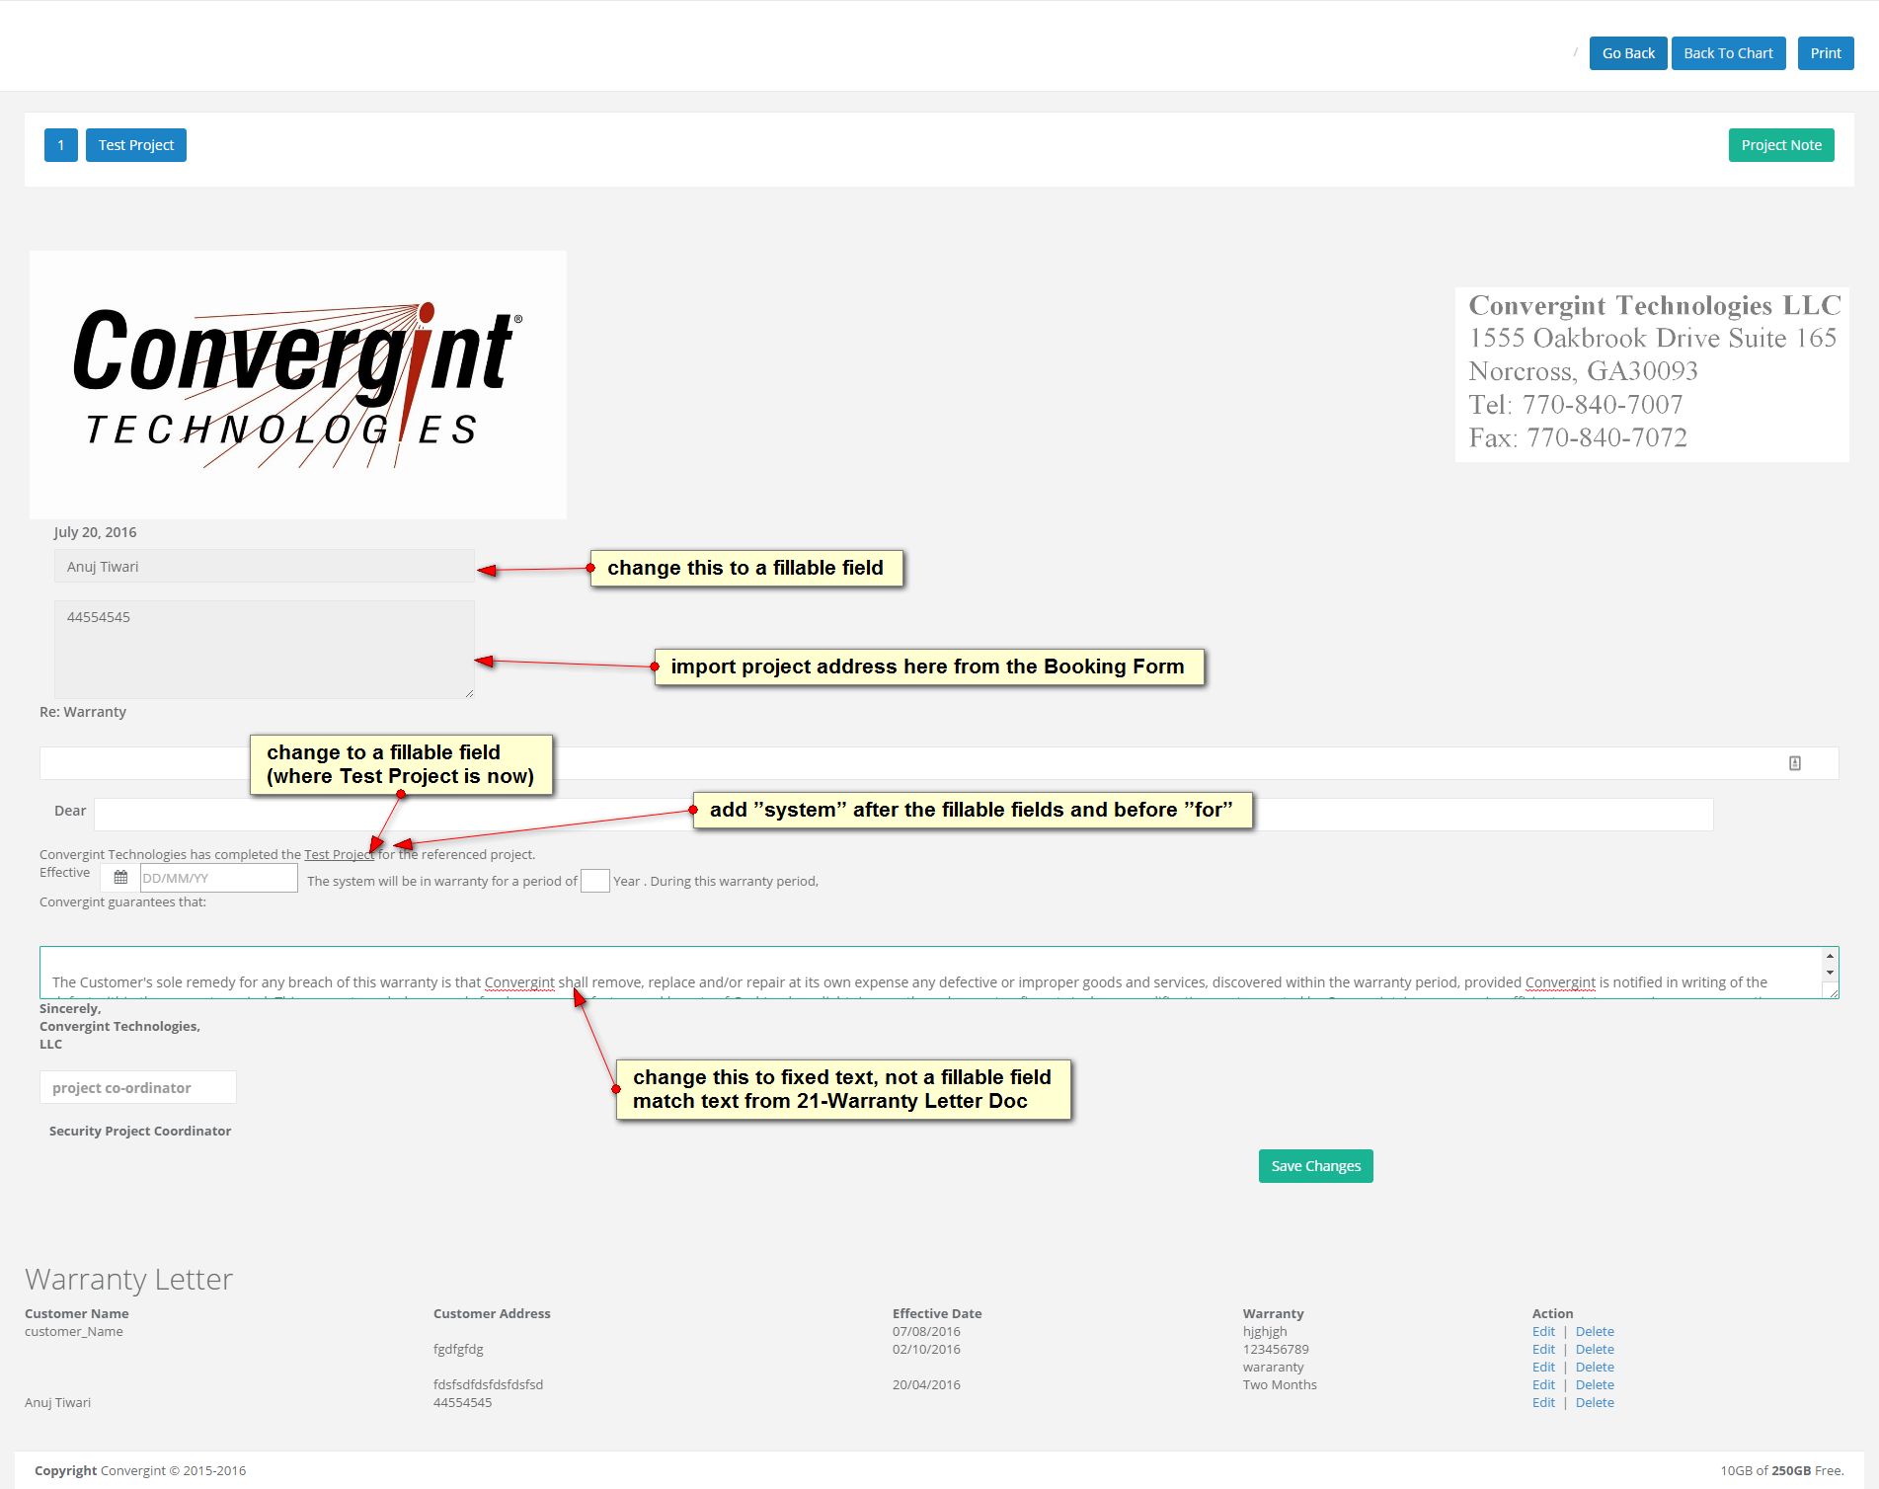Click the 'Fax: 770-840-7072' line
This screenshot has height=1489, width=1879.
[x=1578, y=437]
